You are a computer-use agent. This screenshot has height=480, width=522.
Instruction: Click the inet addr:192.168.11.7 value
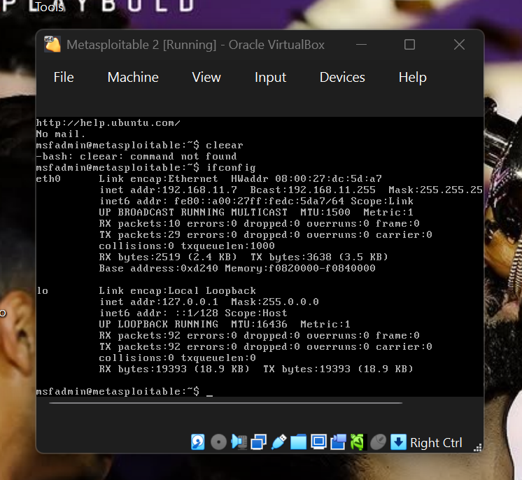click(x=168, y=190)
